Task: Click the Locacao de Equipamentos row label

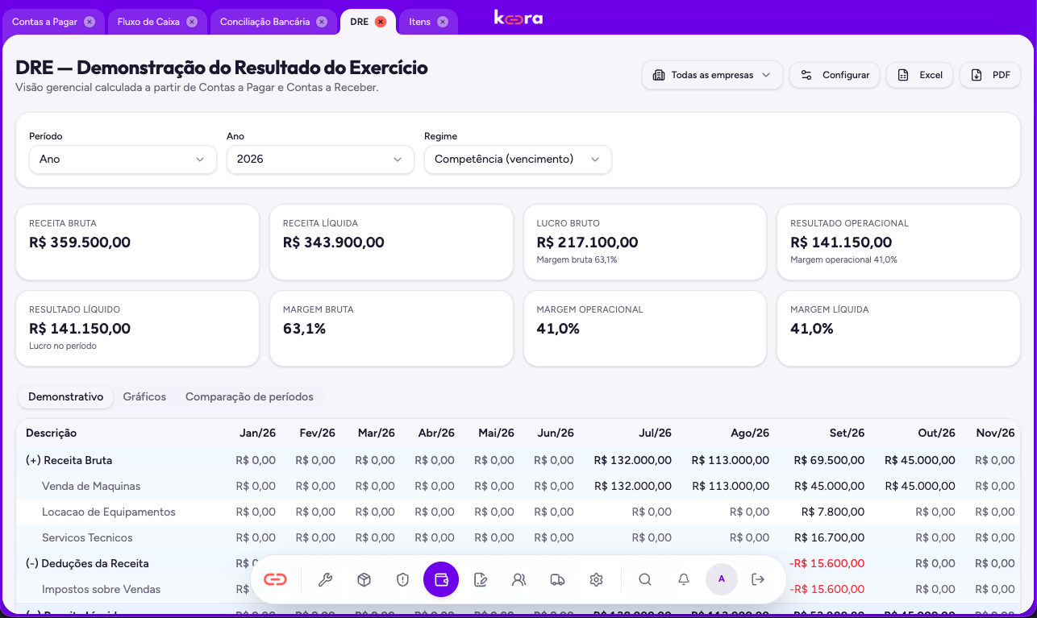Action: coord(109,512)
